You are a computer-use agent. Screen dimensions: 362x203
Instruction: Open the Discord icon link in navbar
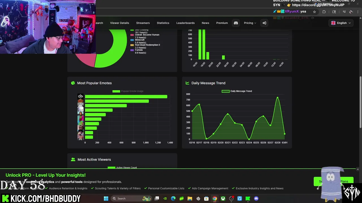pos(236,23)
